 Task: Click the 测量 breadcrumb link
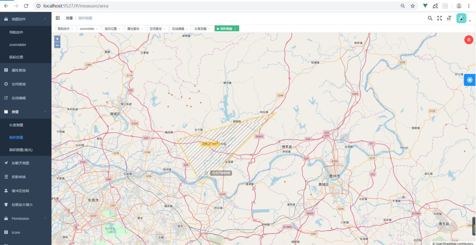click(69, 18)
